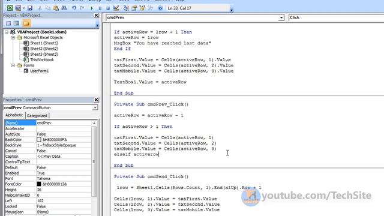Click 'TextBox1.Value = activeRow' code line
The width and height of the screenshot is (384, 216).
[x=150, y=82]
